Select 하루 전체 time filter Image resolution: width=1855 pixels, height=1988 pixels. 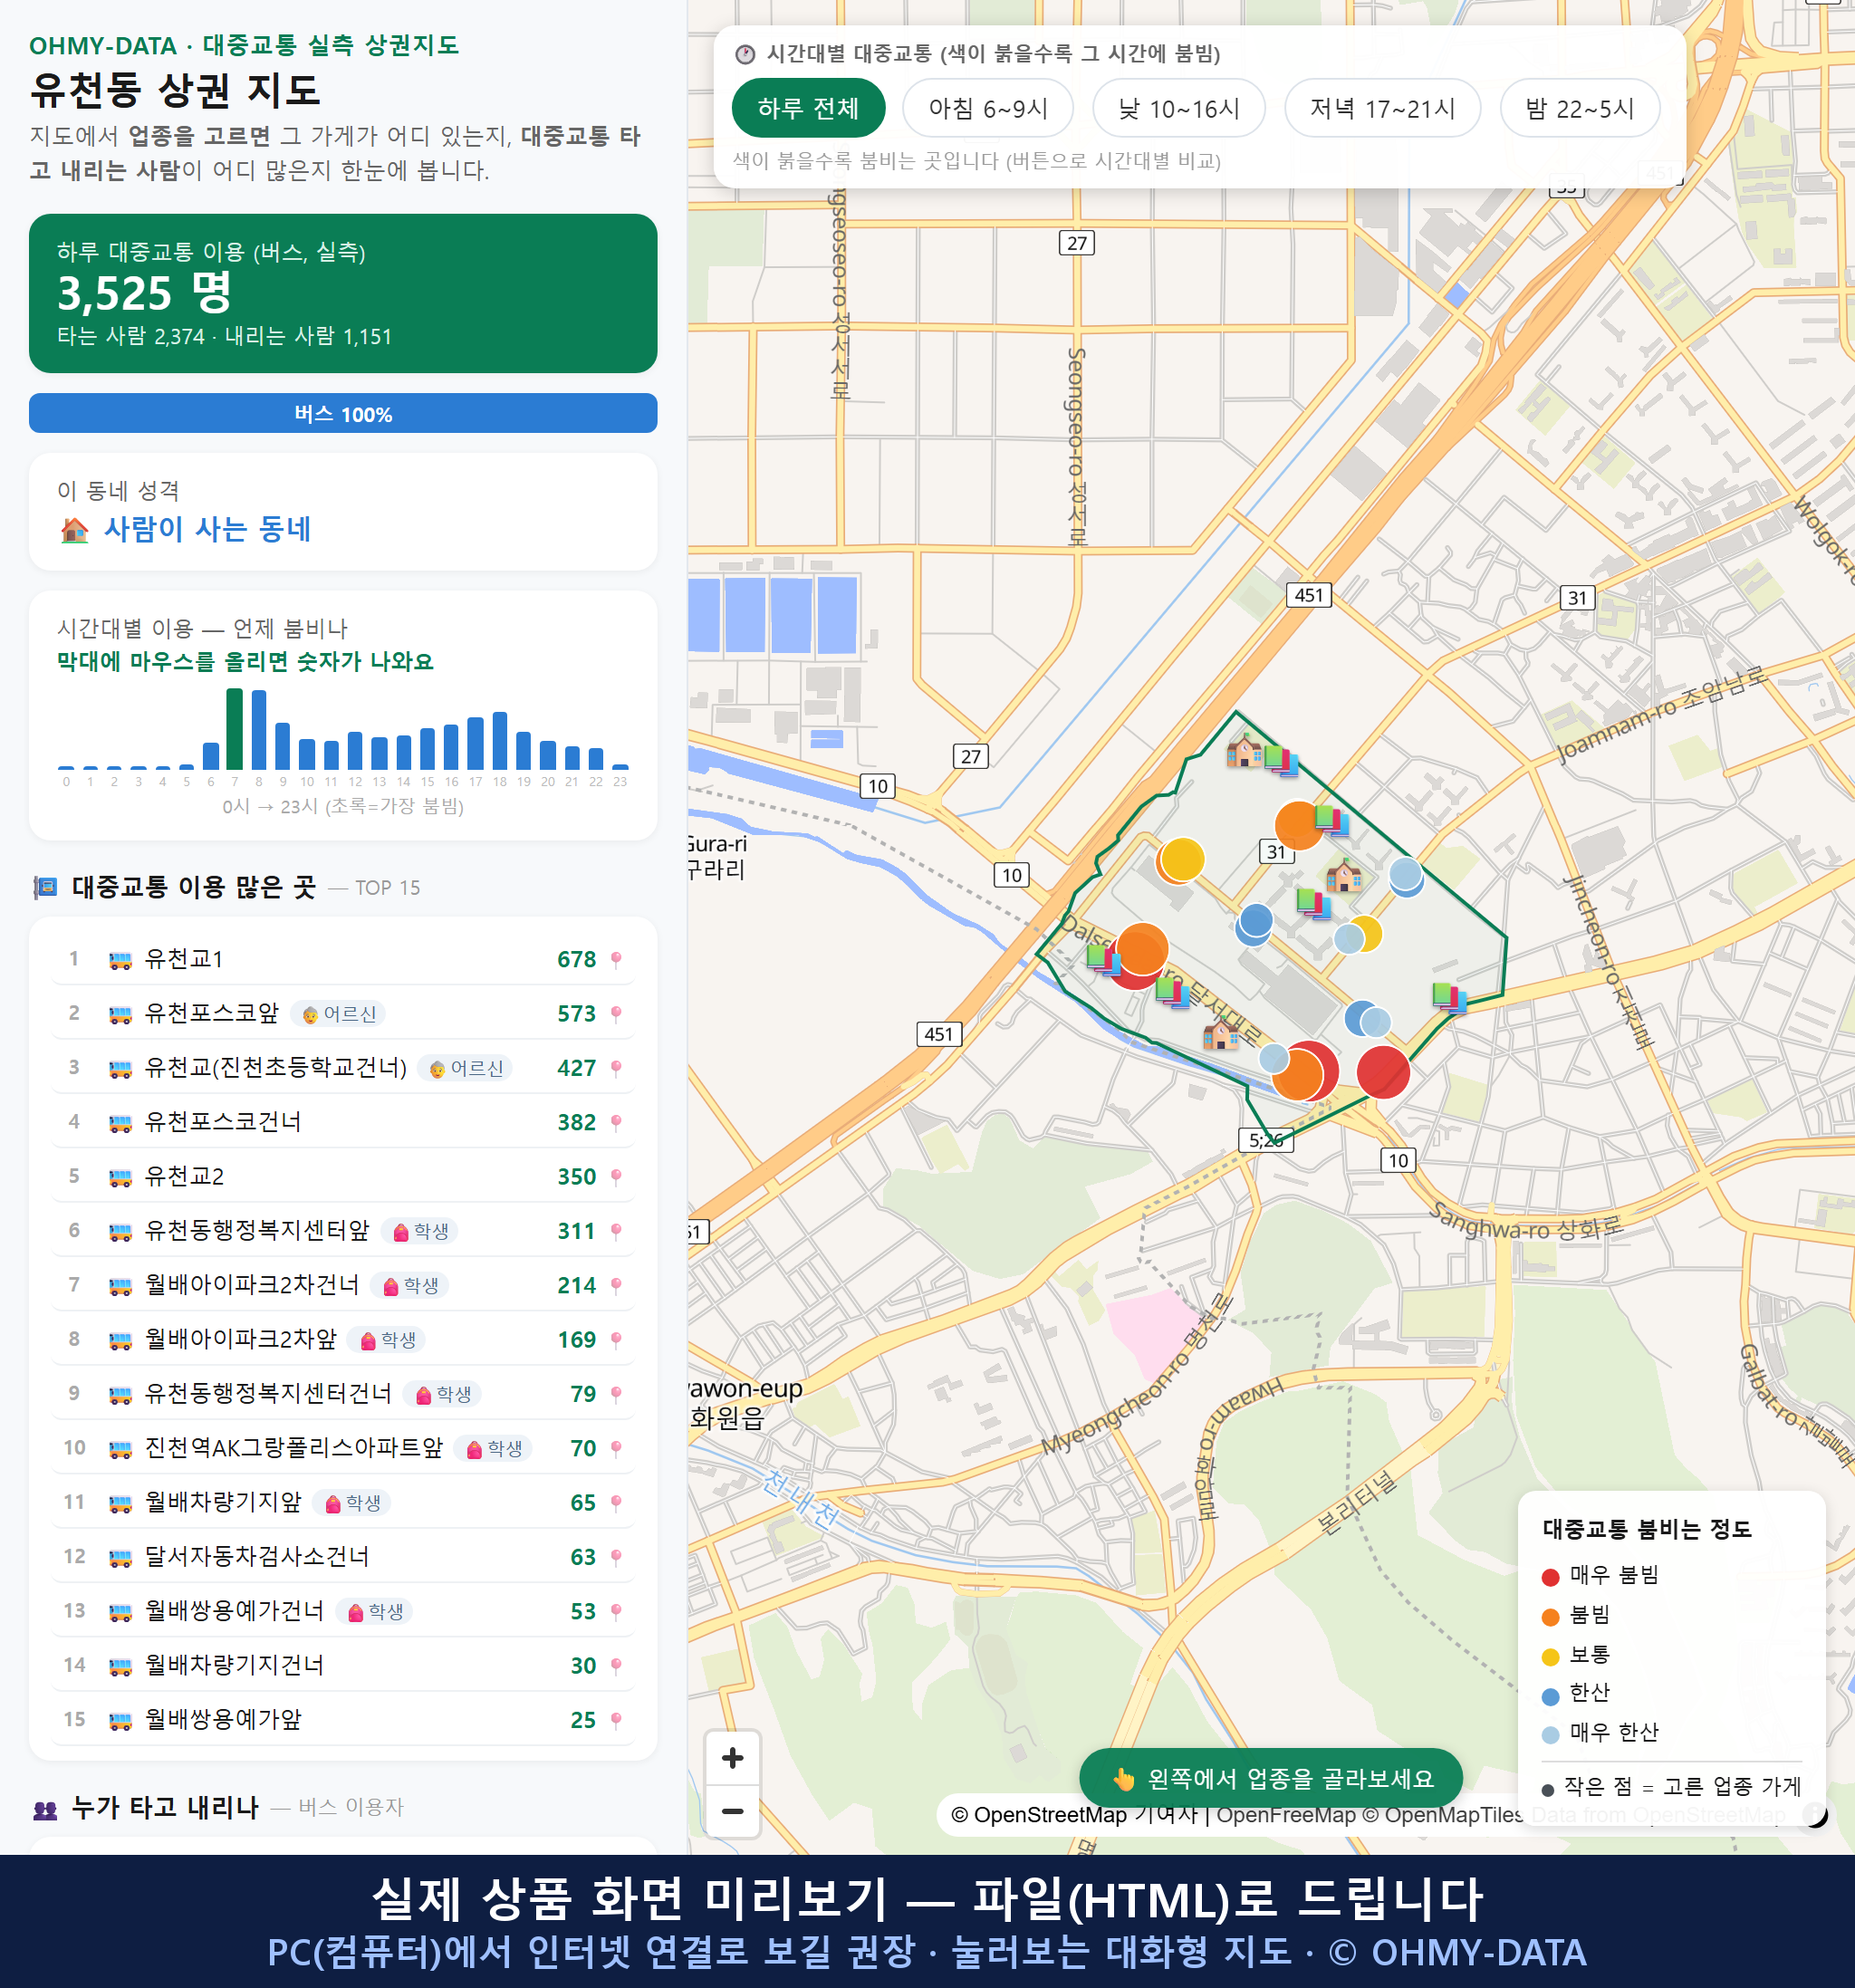coord(808,108)
